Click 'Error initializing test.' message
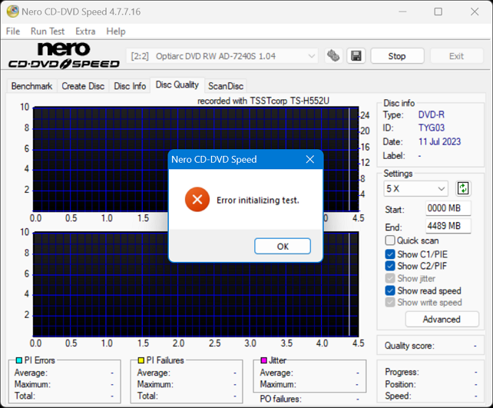The width and height of the screenshot is (493, 408). (x=258, y=200)
